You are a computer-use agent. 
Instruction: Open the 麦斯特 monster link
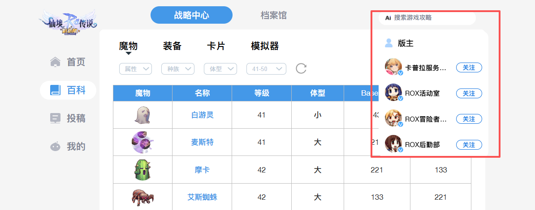click(203, 142)
